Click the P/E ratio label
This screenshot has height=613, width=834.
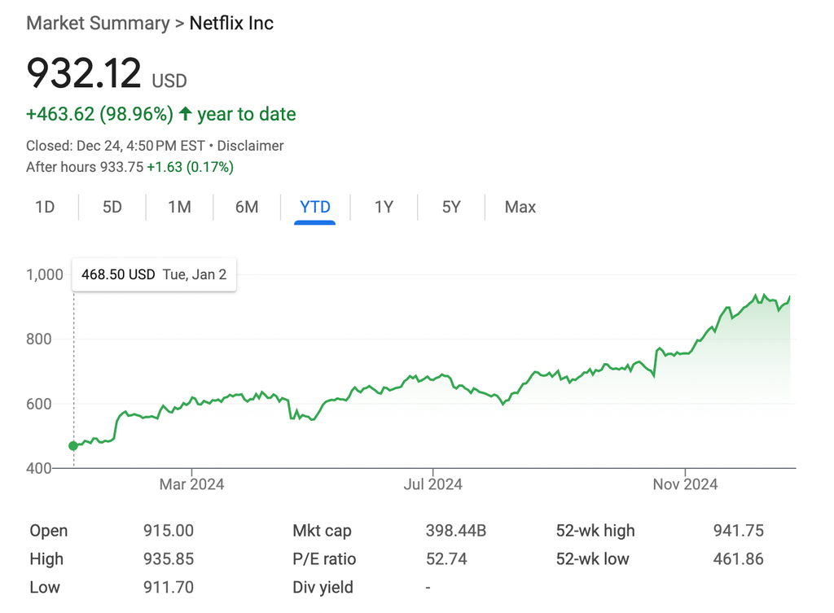click(324, 558)
